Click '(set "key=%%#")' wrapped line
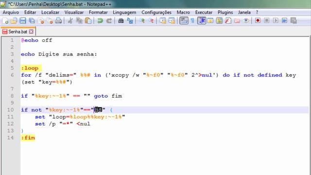 47,82
